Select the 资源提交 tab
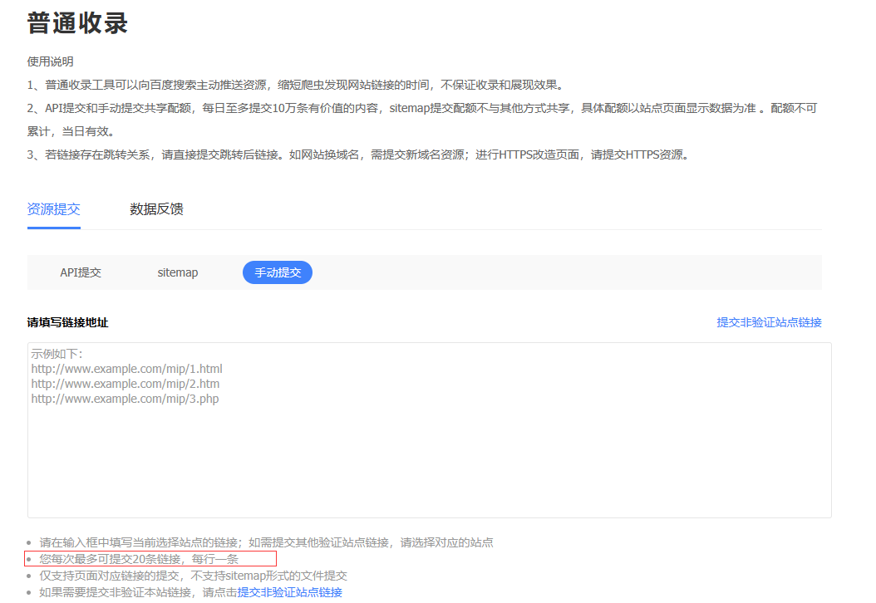876x603 pixels. click(53, 209)
